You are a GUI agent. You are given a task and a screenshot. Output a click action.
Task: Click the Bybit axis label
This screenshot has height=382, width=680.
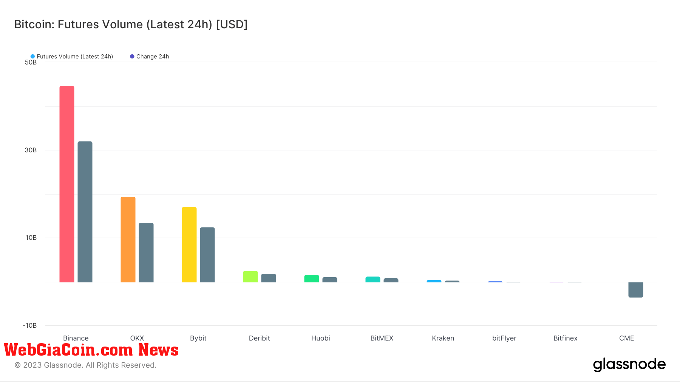(198, 338)
